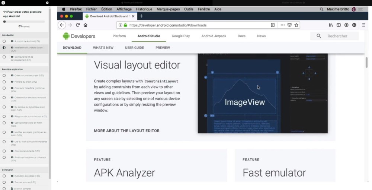Open Firefox hamburger menu
The height and width of the screenshot is (190, 372).
[363, 25]
